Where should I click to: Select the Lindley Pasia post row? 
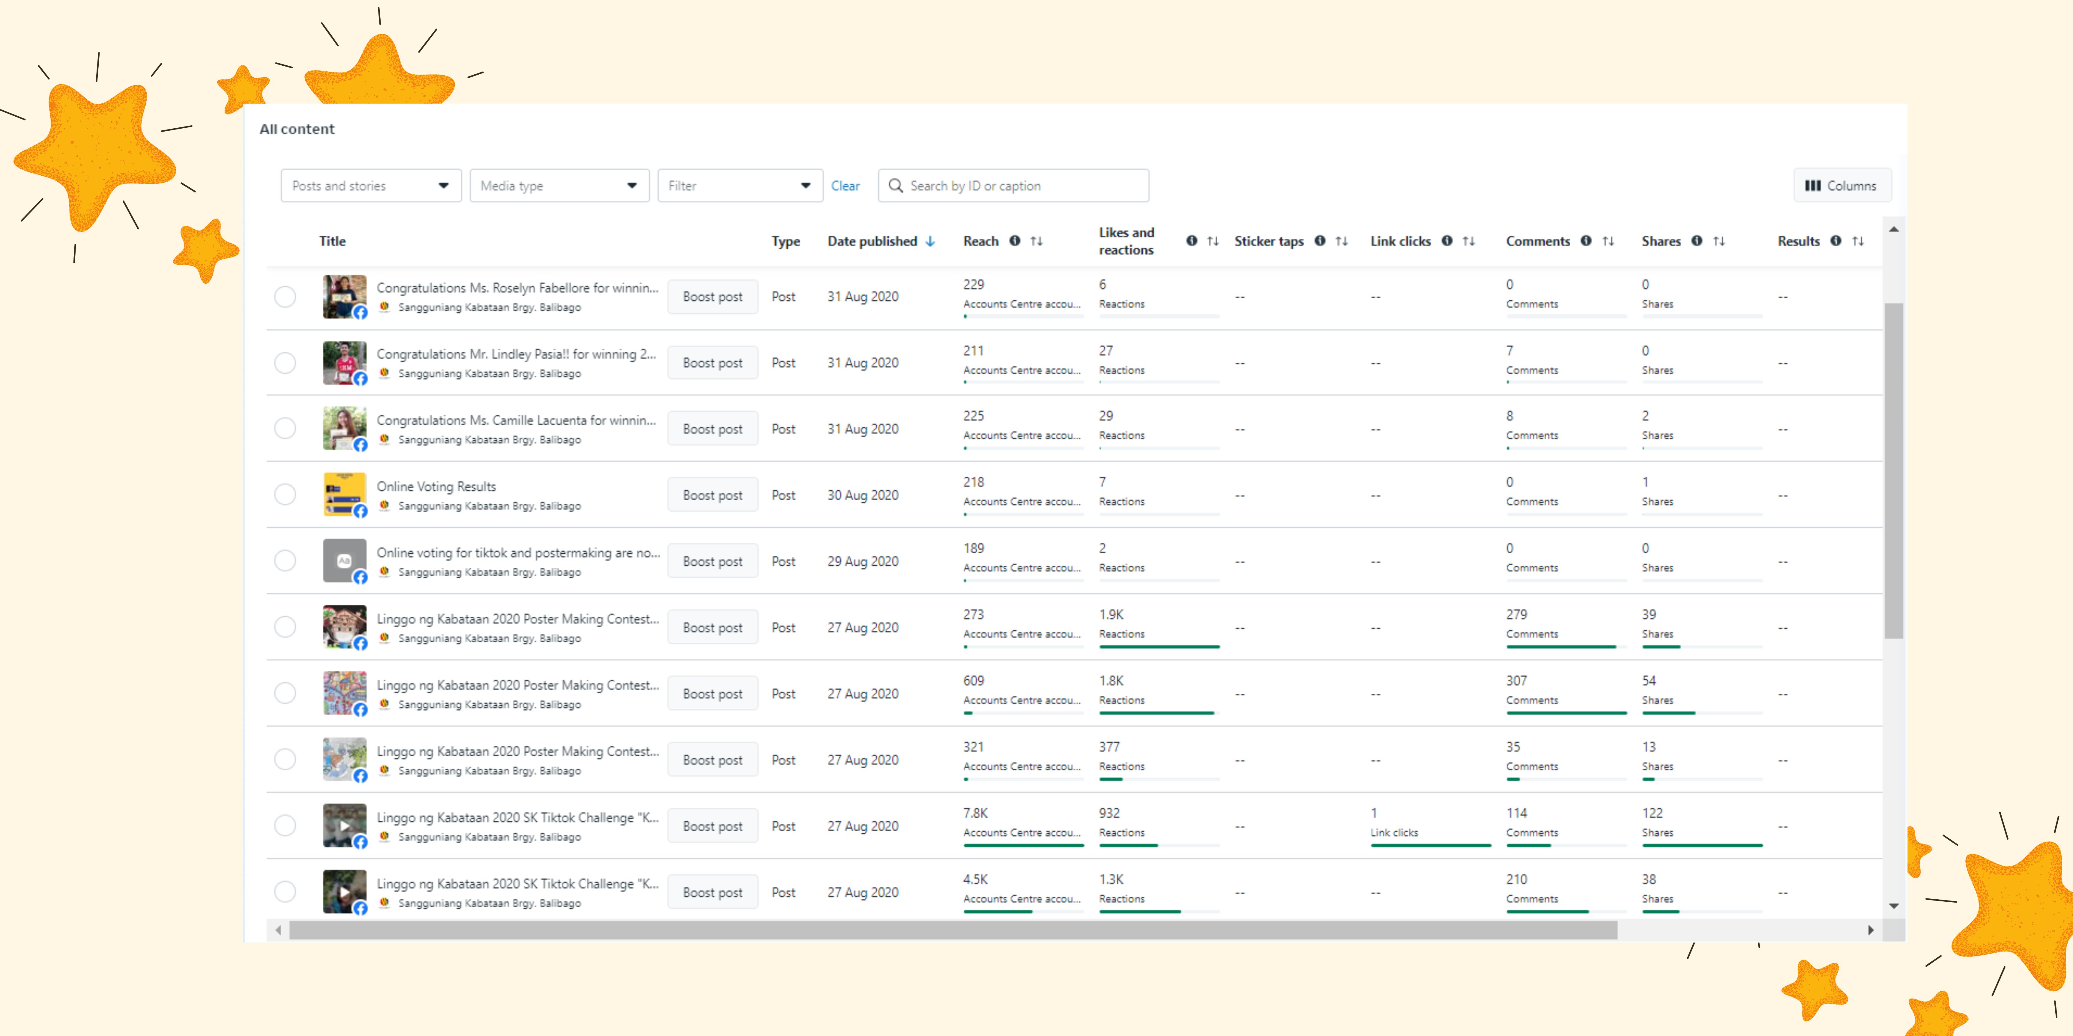pos(285,363)
